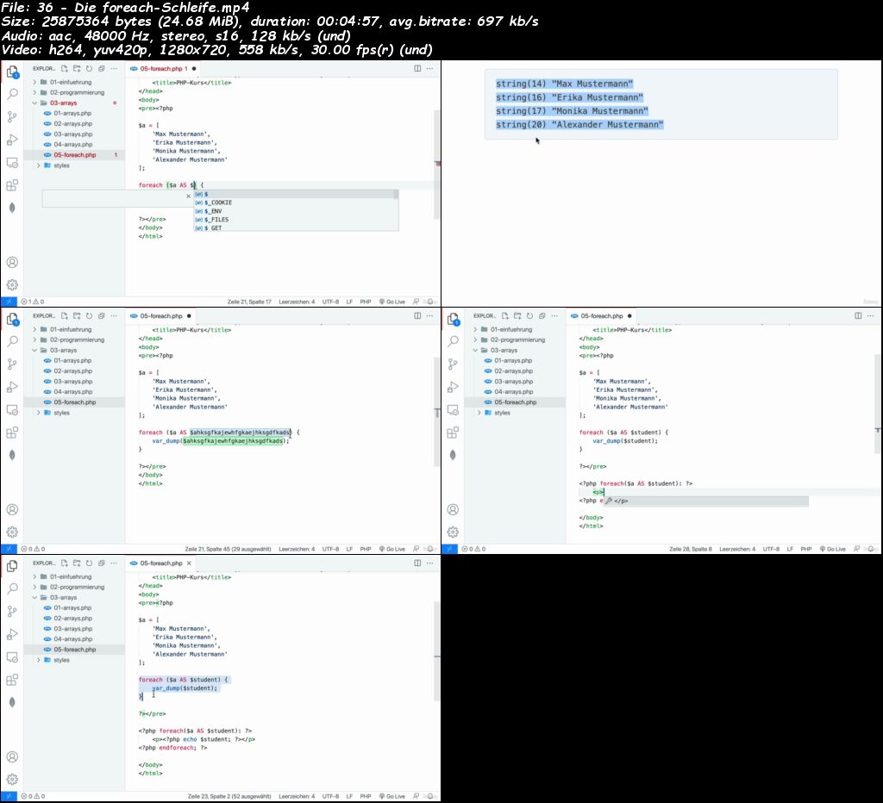
Task: Expand the styles folder in bottom-left frame
Action: pyautogui.click(x=61, y=660)
